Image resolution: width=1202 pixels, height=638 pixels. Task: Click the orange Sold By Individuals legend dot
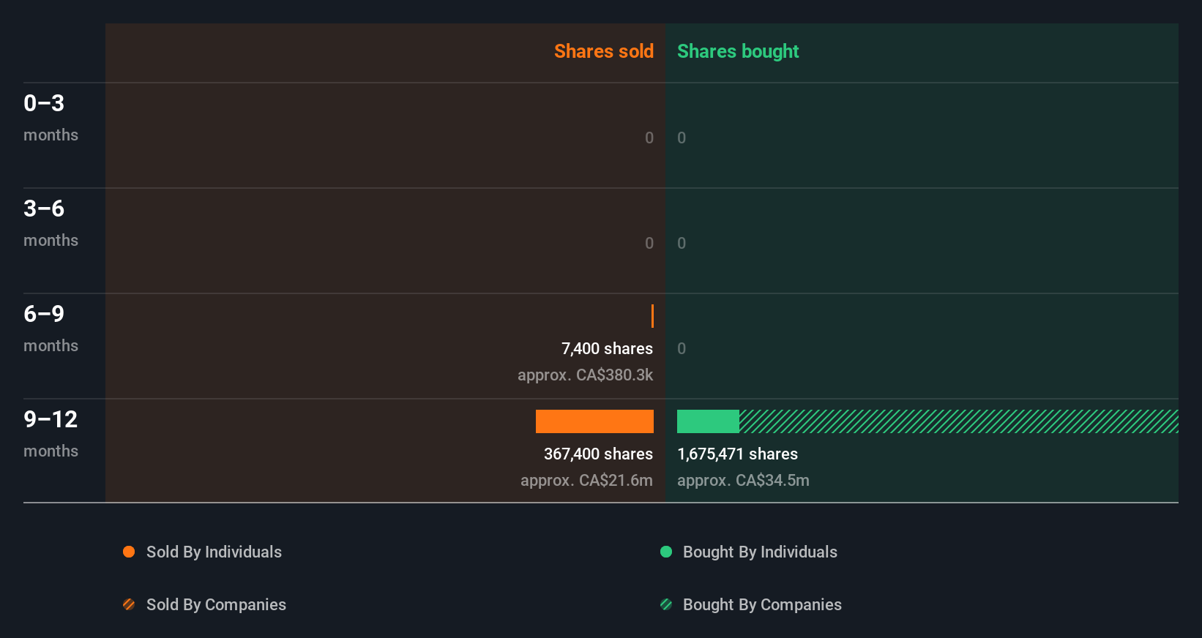(129, 552)
